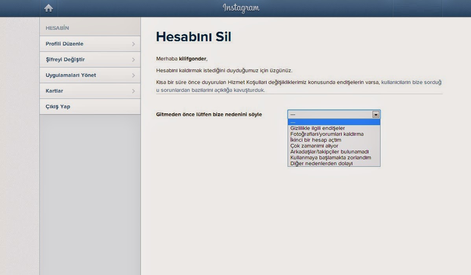Click chevron next to Kartlar
This screenshot has height=275, width=471.
point(133,91)
